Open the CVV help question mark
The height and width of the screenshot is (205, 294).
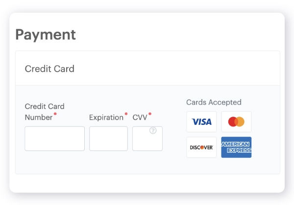153,131
